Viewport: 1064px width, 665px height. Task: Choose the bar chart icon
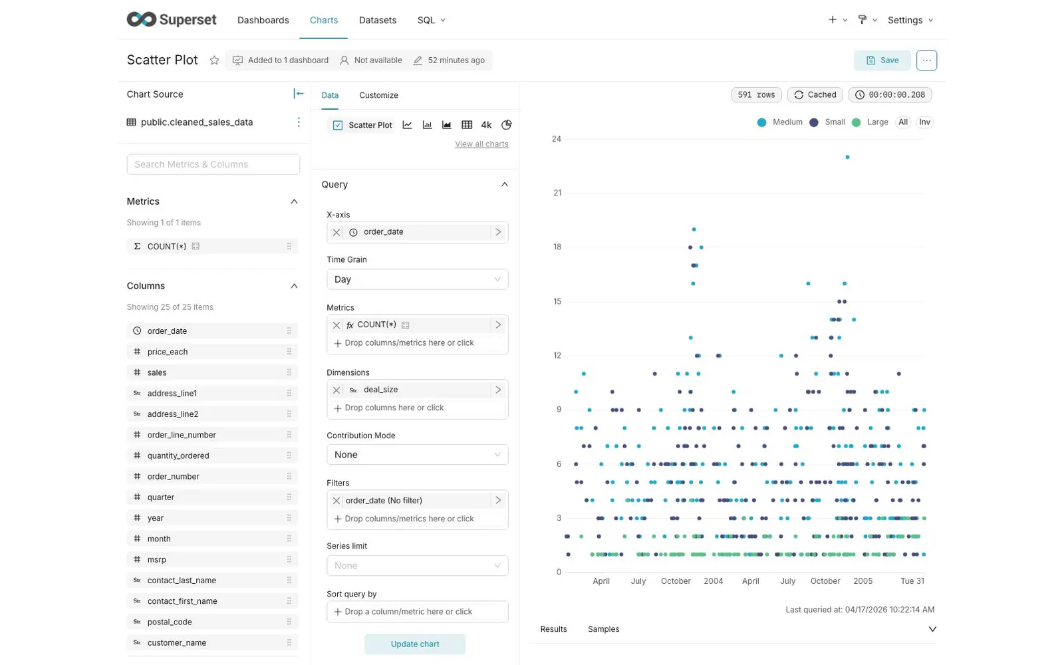(x=427, y=125)
